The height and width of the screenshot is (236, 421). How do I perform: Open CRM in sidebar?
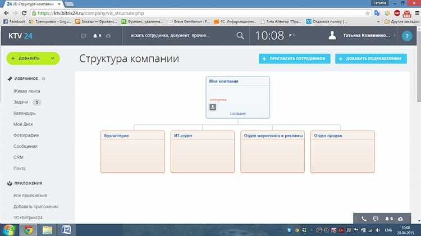[x=19, y=157]
